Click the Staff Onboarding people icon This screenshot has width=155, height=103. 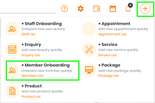tap(12, 29)
